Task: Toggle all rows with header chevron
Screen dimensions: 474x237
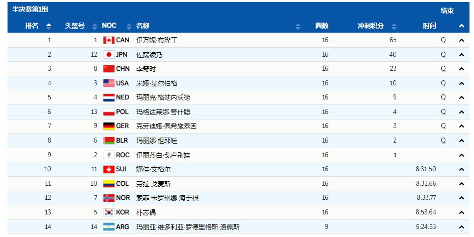Action: [461, 26]
